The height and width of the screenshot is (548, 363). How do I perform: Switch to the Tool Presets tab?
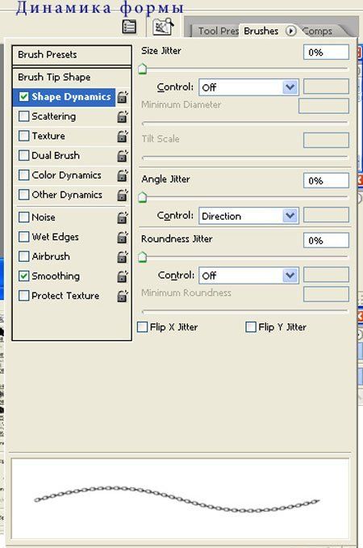[216, 31]
